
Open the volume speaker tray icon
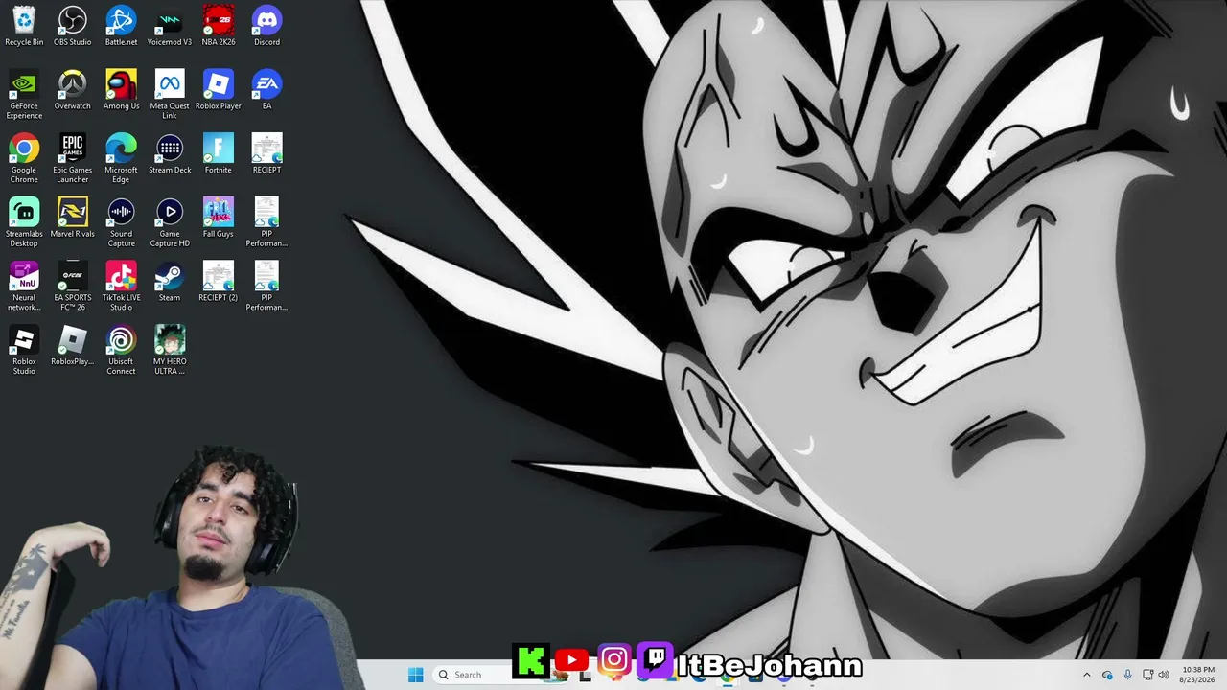pyautogui.click(x=1164, y=675)
